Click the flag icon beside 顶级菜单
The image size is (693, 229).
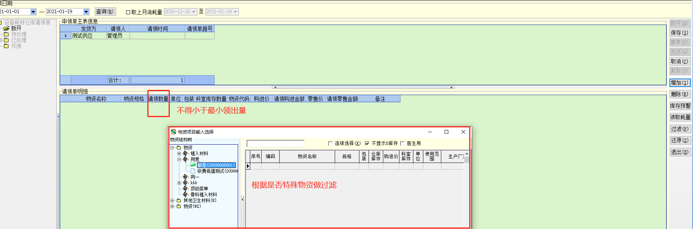186,189
